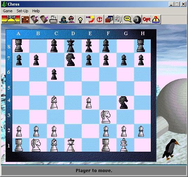
Task: Click the TALK speech bubble icon
Action: [x=128, y=19]
